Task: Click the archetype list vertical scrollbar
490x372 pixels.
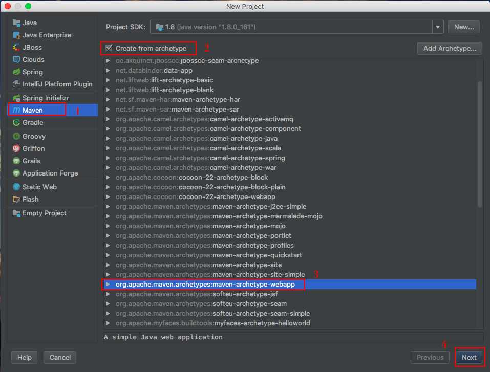Action: [x=480, y=143]
